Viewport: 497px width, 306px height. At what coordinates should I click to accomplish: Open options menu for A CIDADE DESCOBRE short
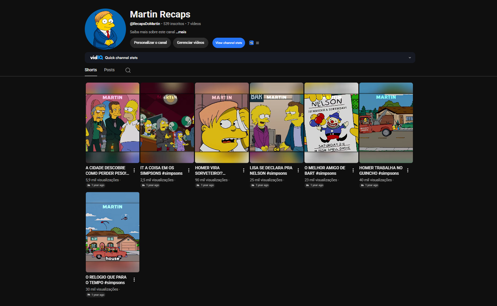click(x=134, y=170)
